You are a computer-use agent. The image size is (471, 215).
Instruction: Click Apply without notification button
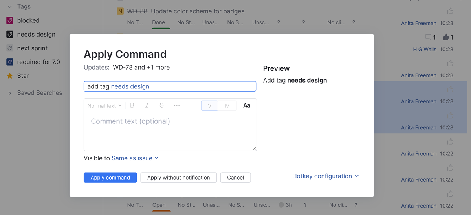[178, 178]
